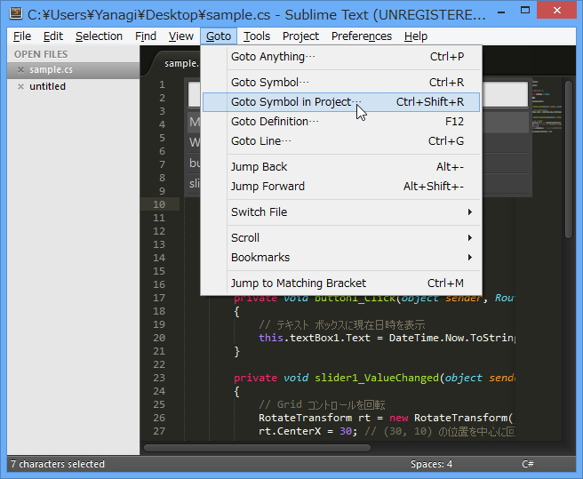The width and height of the screenshot is (583, 479).
Task: Close sample.cs from the open files list
Action: (x=20, y=70)
